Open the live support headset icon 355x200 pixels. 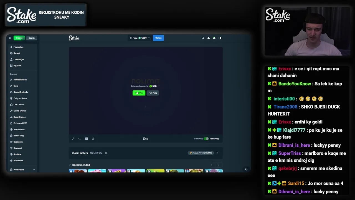[x=246, y=169]
